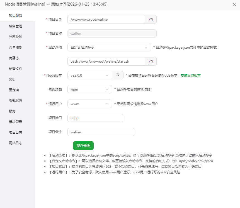View the 项目日志 tab
Screen dimensions: 240x208
(x=16, y=133)
